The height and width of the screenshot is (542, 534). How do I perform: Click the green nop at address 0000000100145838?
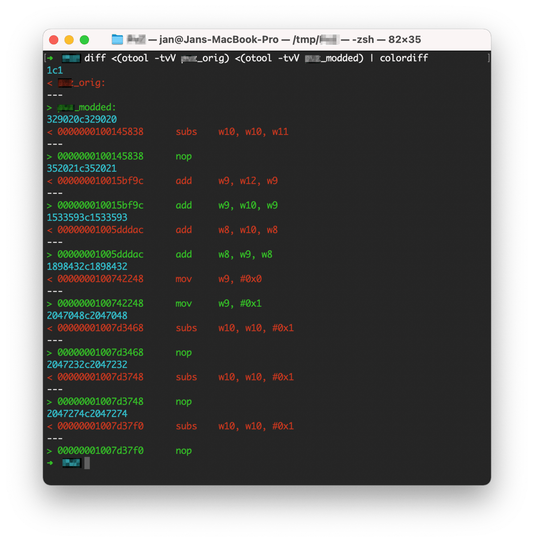183,156
